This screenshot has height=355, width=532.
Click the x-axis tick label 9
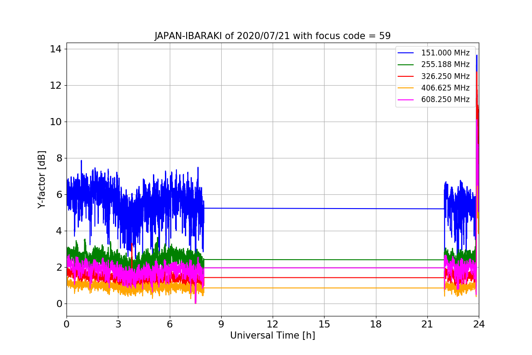coord(221,324)
